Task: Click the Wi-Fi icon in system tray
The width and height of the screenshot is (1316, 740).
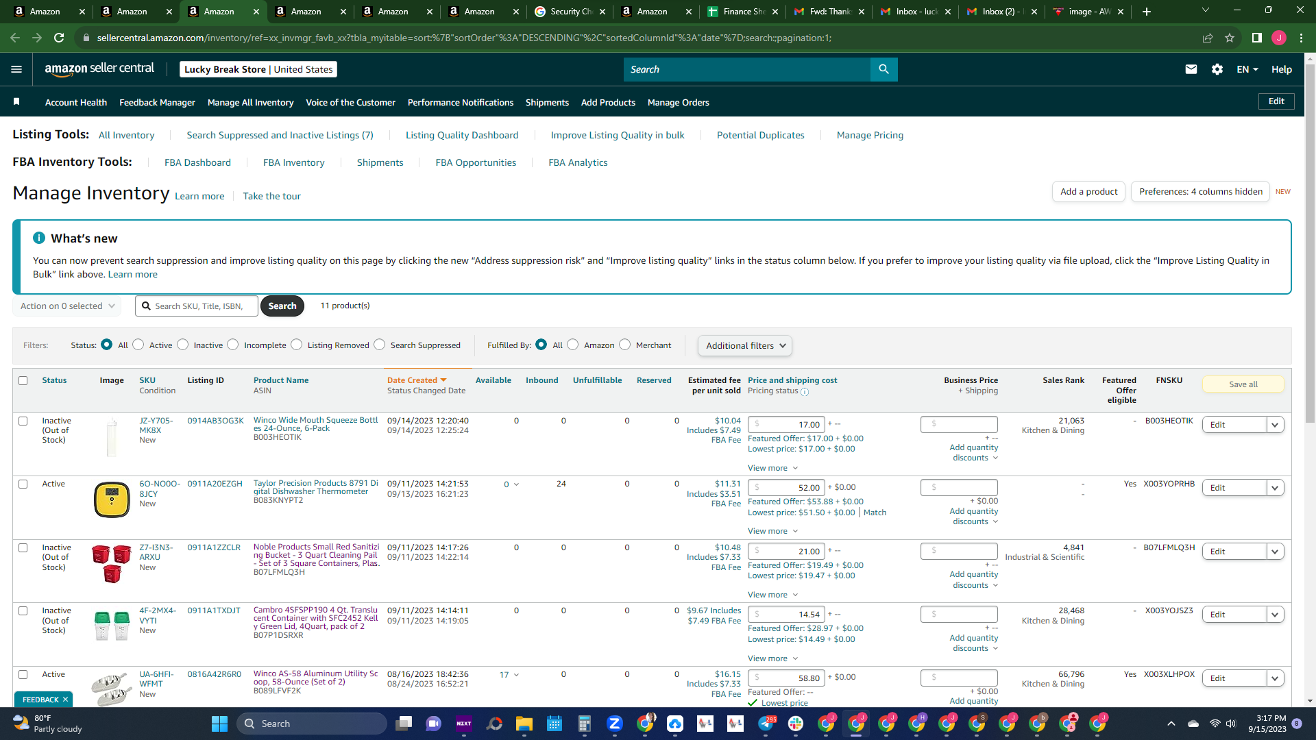Action: (x=1215, y=724)
